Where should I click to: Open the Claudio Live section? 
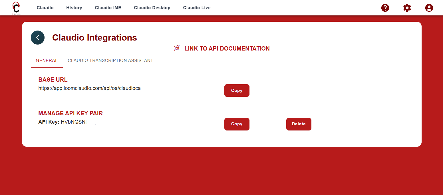click(197, 8)
